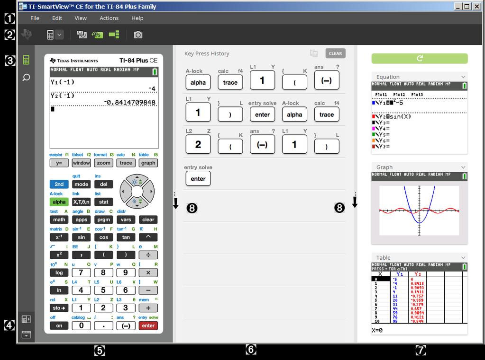
Task: Open the magnifier explorer in the sidebar
Action: click(26, 77)
